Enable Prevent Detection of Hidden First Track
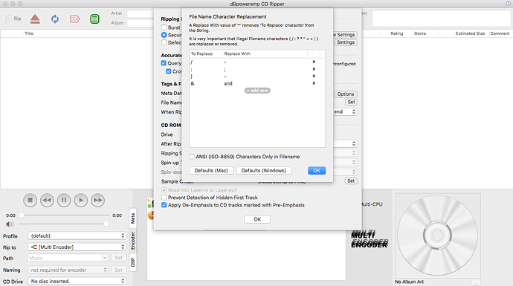 (164, 198)
